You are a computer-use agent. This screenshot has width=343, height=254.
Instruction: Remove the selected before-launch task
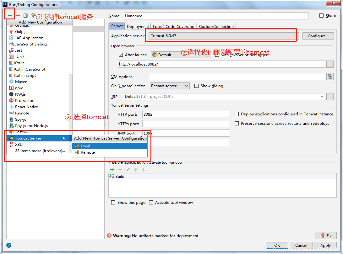coord(120,170)
